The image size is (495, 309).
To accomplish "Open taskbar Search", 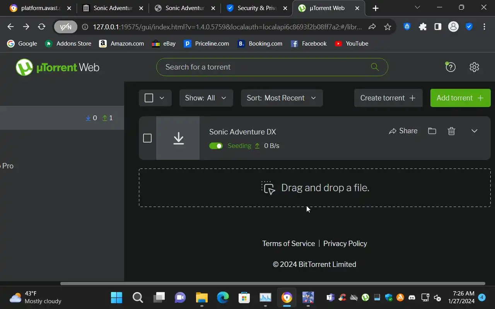I will pos(138,297).
